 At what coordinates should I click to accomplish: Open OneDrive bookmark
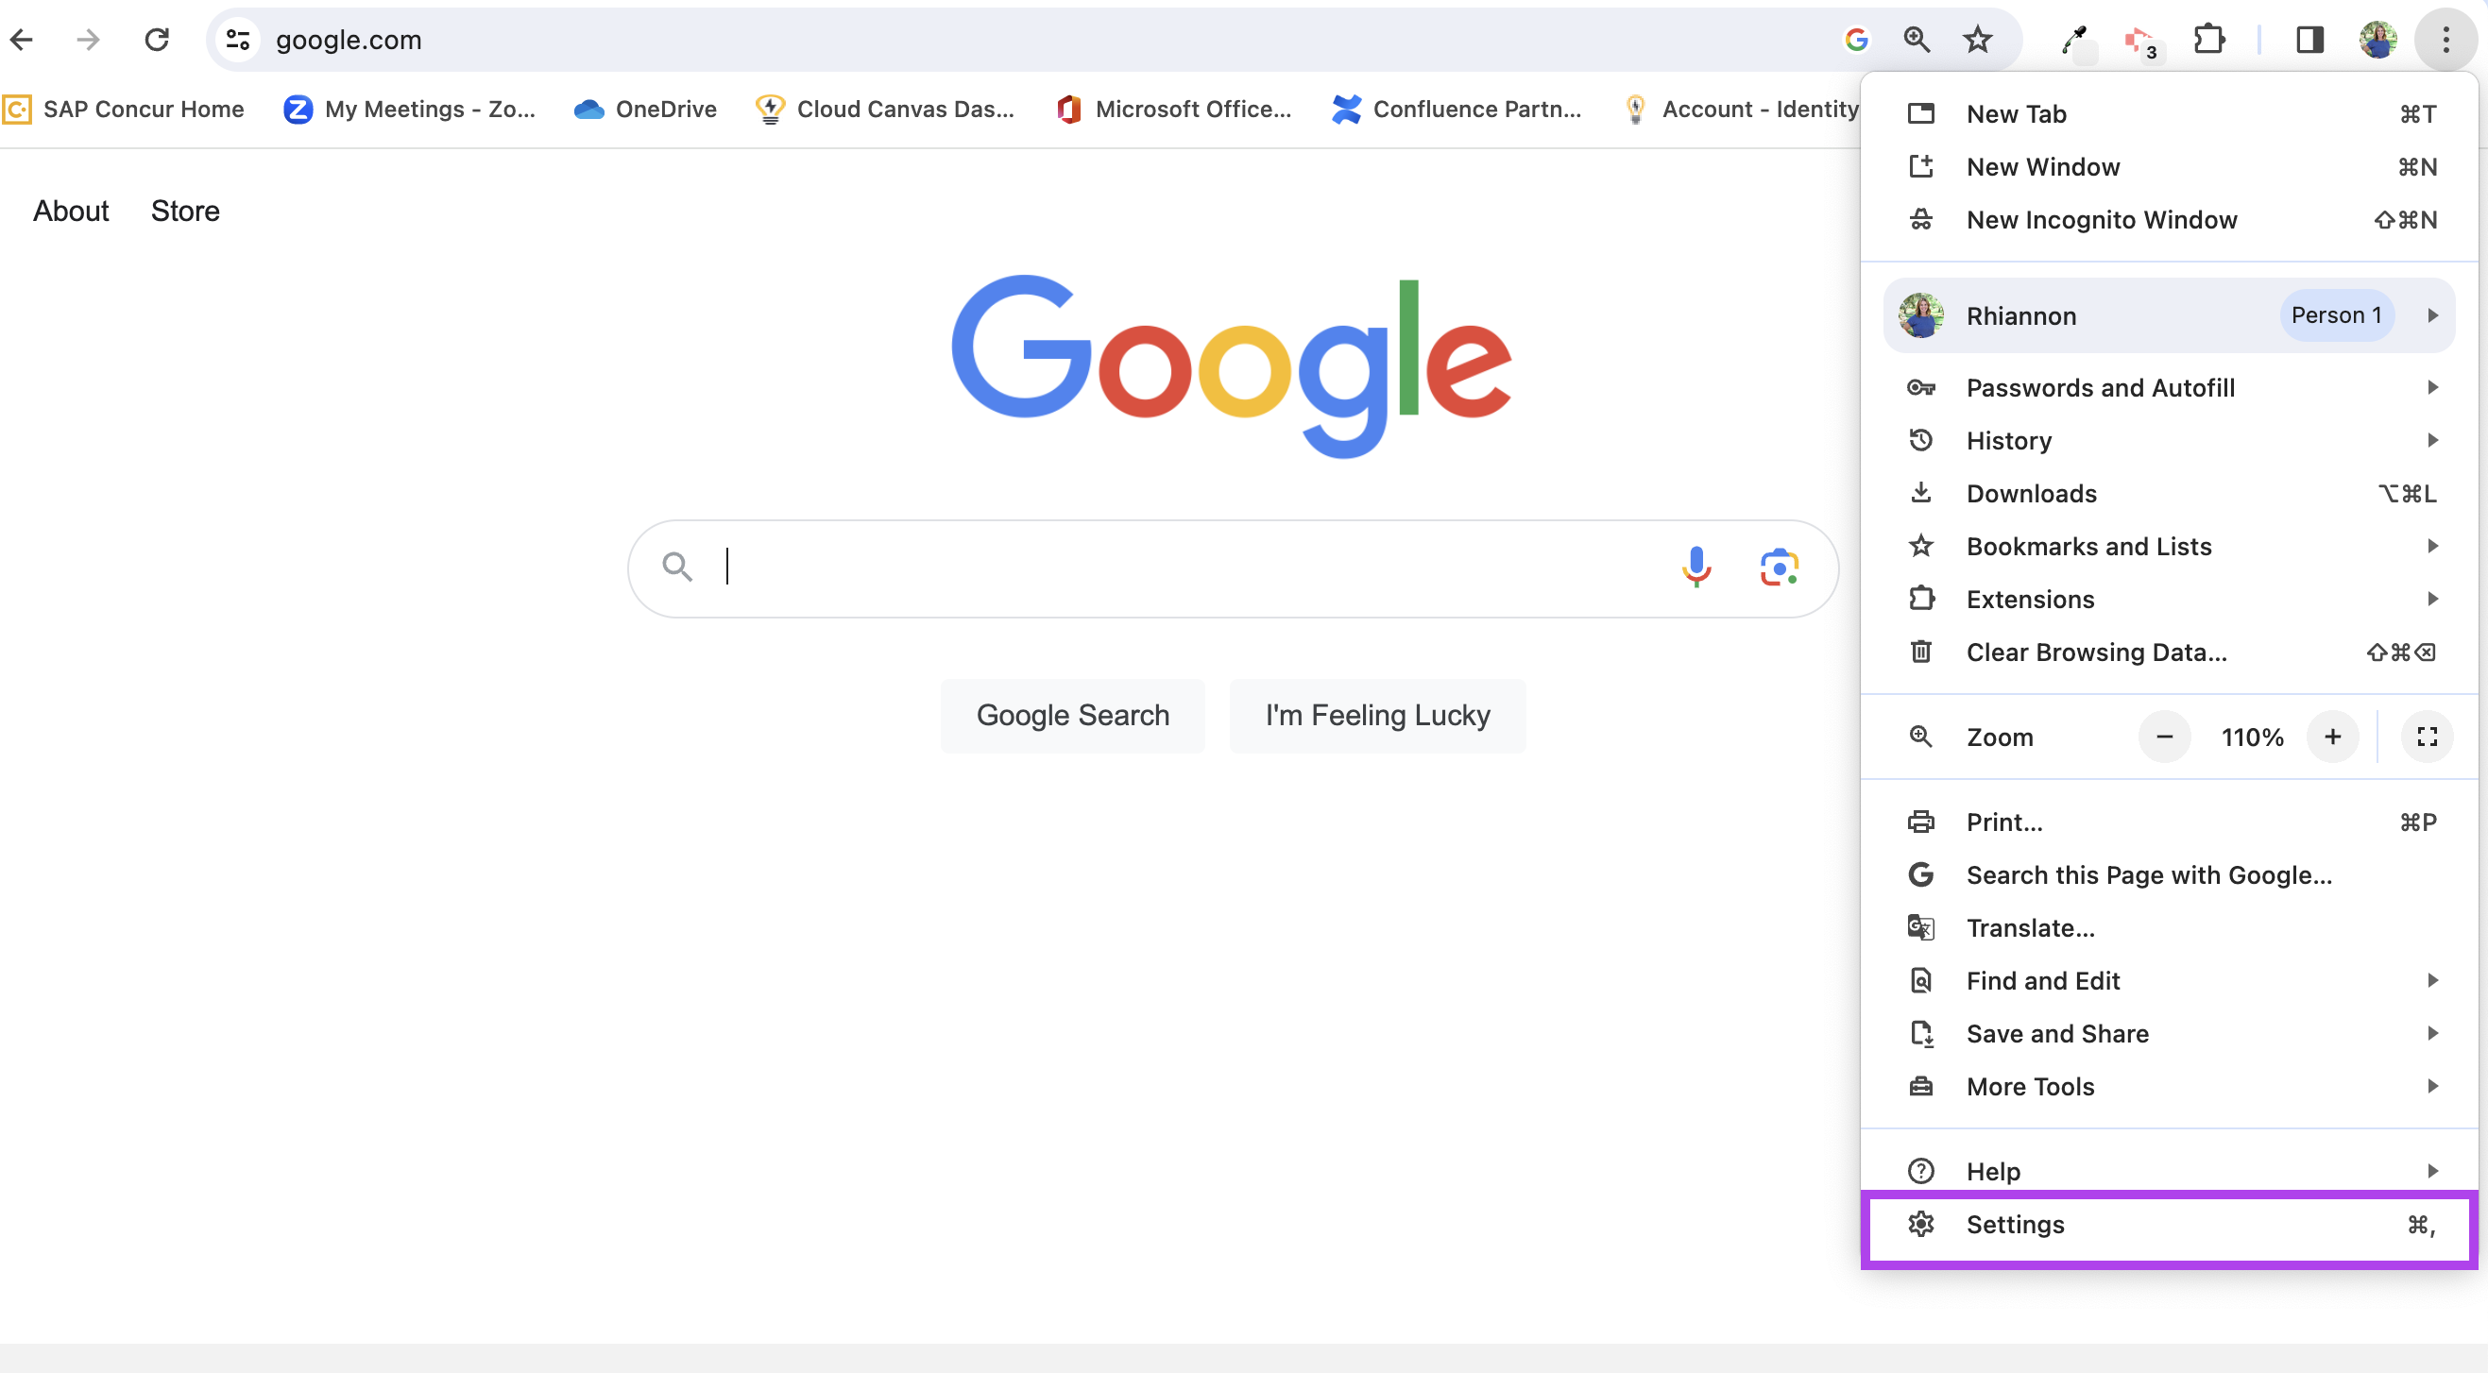[645, 110]
